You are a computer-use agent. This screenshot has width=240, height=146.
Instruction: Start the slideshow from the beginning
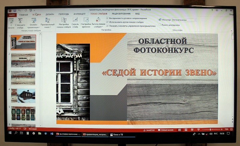coord(11,23)
